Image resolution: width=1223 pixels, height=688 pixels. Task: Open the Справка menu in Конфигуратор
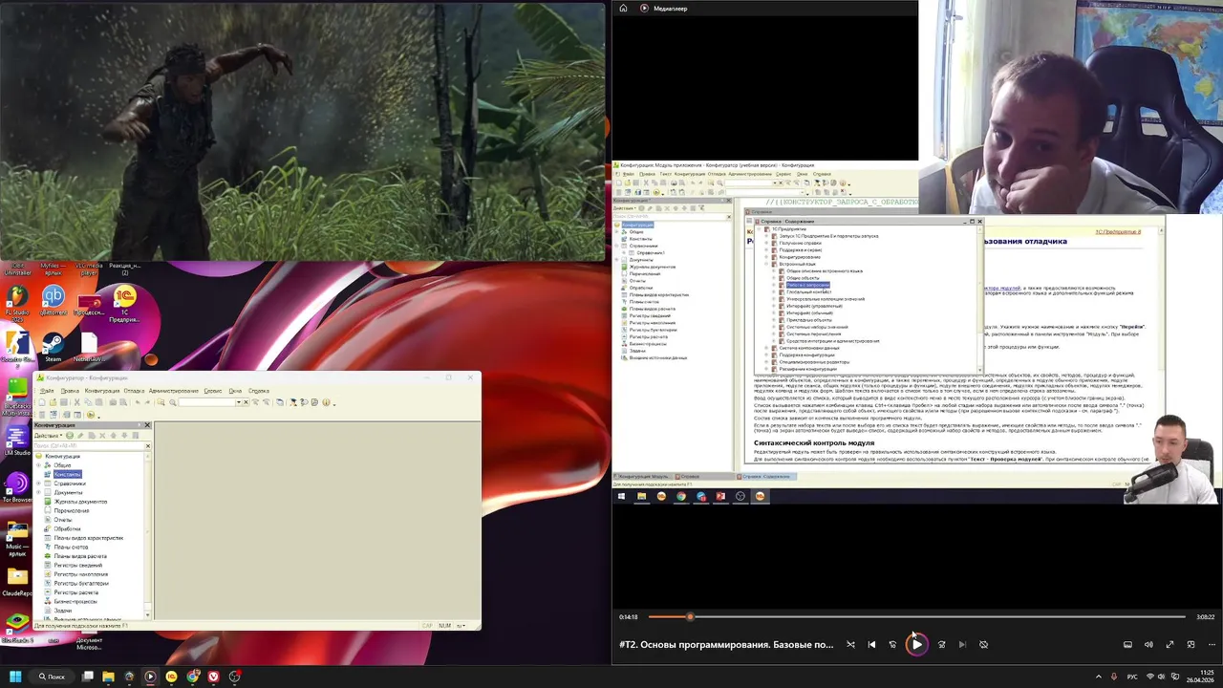(x=258, y=391)
